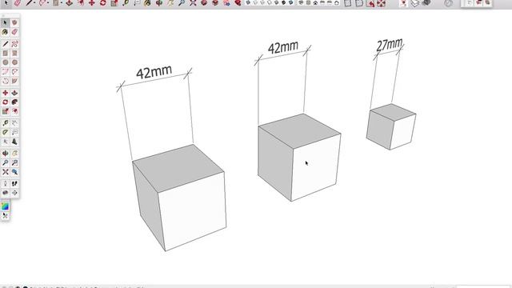This screenshot has width=512, height=288.
Task: Choose Push/Pull tool in left palette
Action: tap(14, 93)
